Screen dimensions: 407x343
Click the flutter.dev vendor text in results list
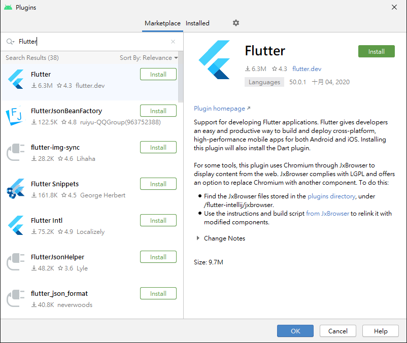(x=90, y=86)
